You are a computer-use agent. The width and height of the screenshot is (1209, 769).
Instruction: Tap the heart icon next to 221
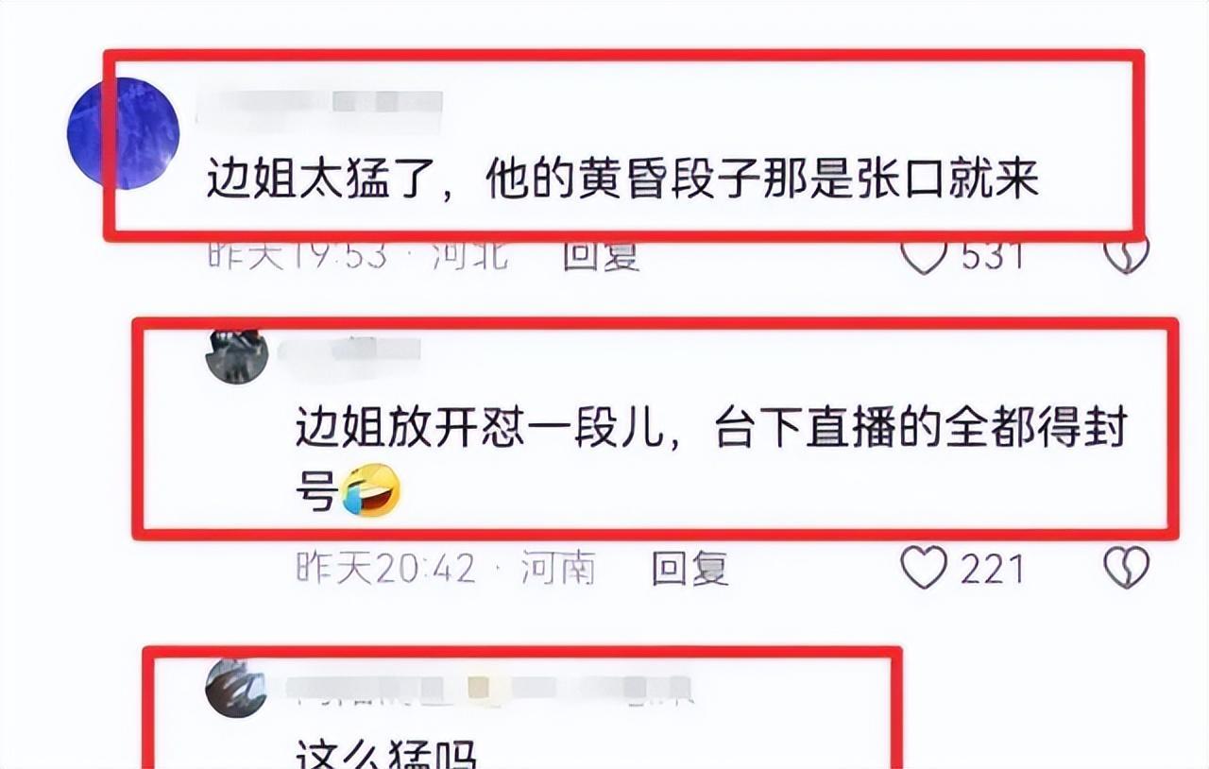[x=924, y=569]
